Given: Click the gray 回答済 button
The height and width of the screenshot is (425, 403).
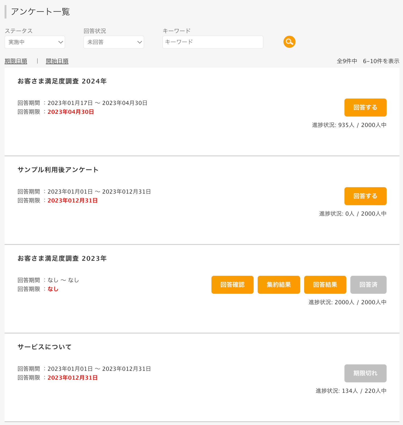Looking at the screenshot, I should (368, 285).
